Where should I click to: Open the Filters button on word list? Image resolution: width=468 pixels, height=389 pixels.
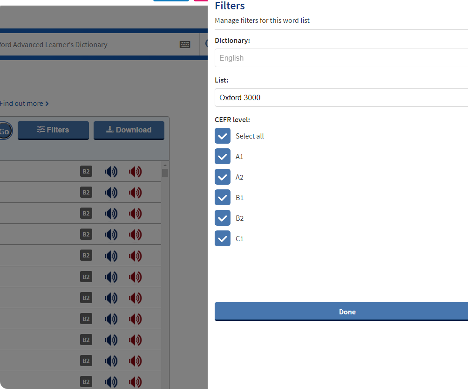(x=53, y=130)
